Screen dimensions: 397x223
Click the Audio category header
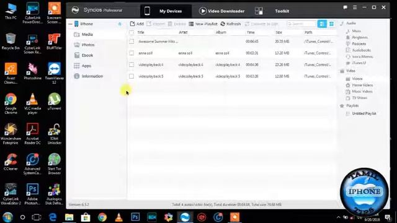click(x=348, y=24)
